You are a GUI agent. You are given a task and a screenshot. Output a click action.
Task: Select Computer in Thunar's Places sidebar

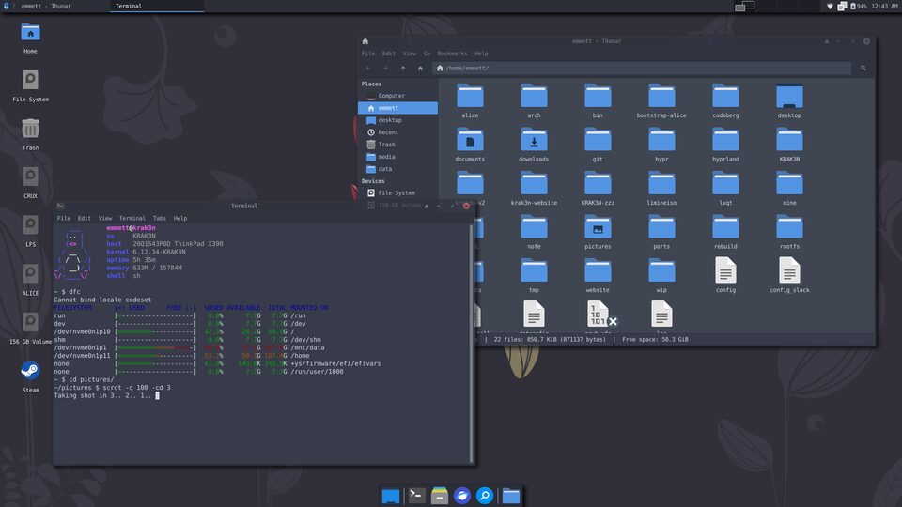pos(397,96)
